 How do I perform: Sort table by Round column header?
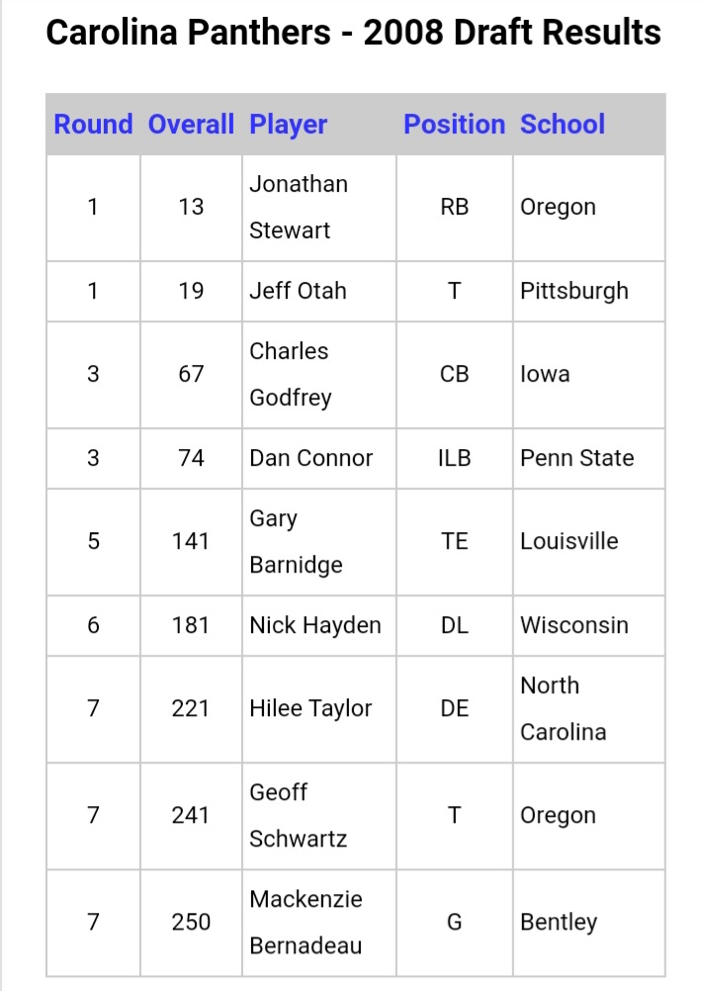tap(93, 124)
